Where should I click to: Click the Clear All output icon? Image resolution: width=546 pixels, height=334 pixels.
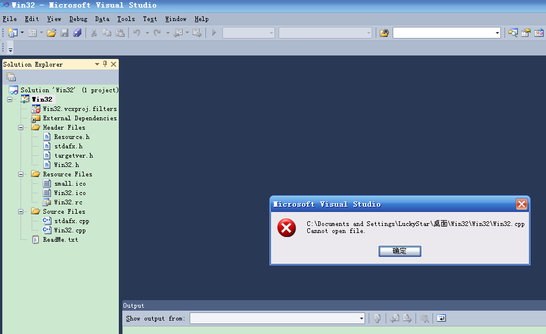[x=424, y=318]
